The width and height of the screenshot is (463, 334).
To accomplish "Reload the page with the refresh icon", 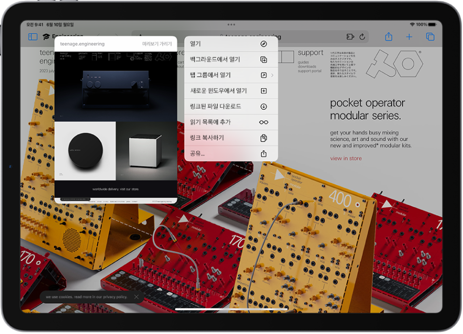I will 362,37.
